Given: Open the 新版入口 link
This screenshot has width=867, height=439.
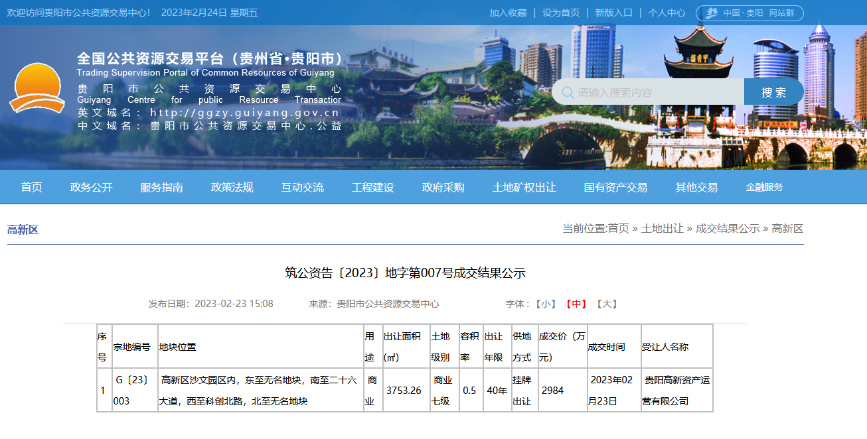Looking at the screenshot, I should tap(613, 13).
